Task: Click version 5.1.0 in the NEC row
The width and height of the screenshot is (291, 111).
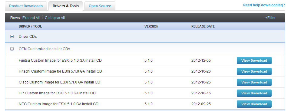Action: [148, 104]
